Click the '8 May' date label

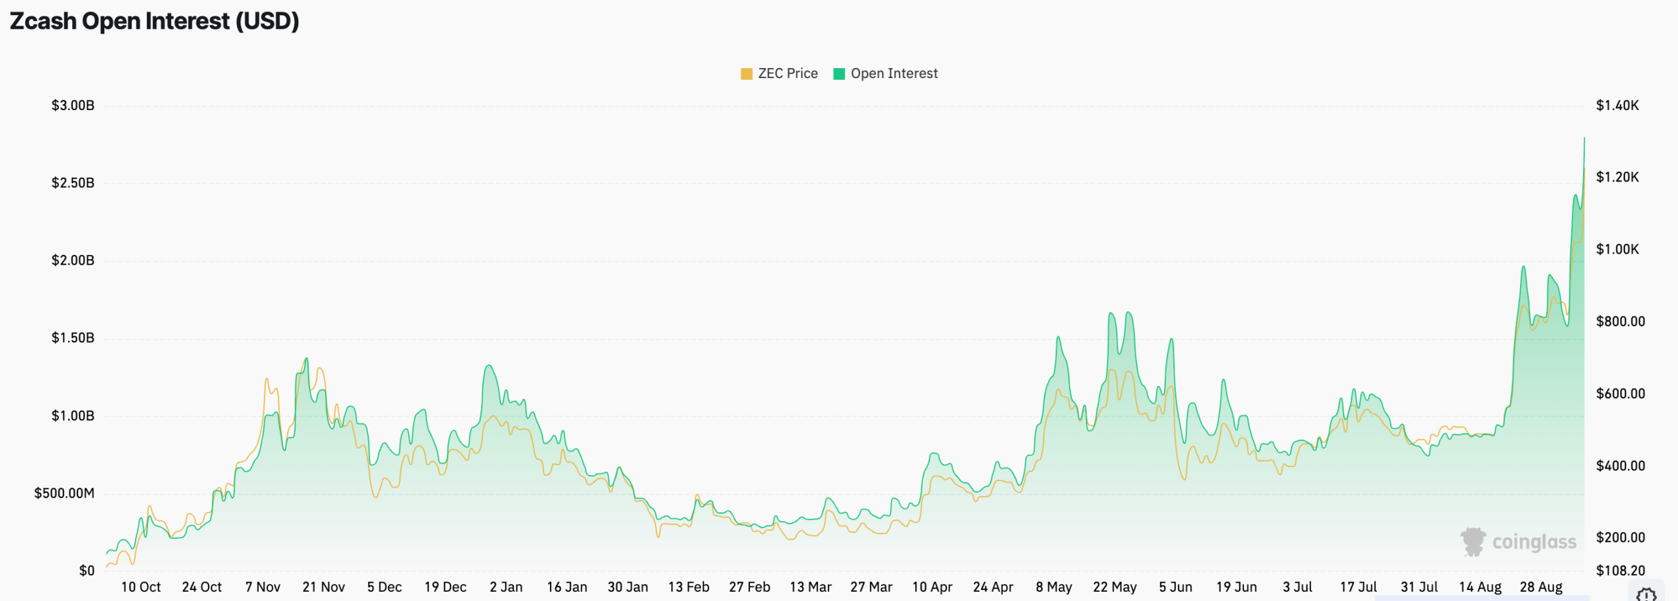point(1054,587)
